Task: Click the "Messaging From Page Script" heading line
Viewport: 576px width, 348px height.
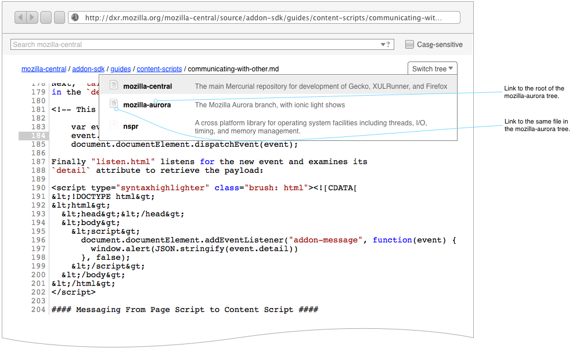Action: 185,310
